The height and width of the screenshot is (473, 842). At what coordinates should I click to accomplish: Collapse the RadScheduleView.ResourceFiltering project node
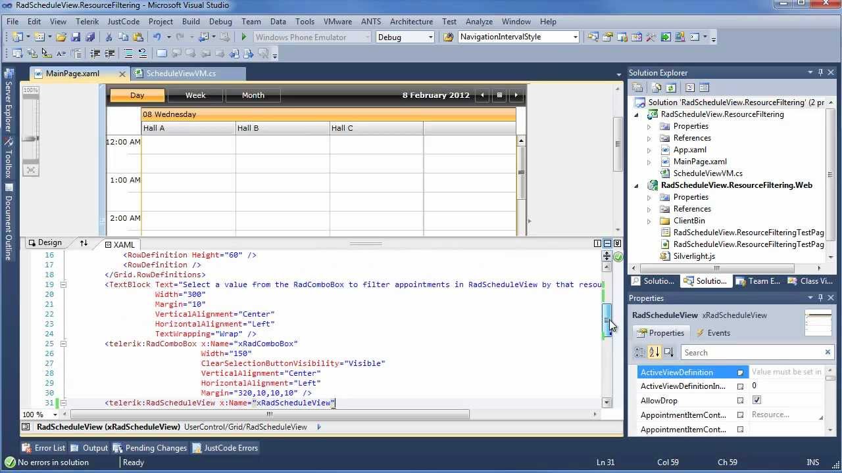point(636,114)
